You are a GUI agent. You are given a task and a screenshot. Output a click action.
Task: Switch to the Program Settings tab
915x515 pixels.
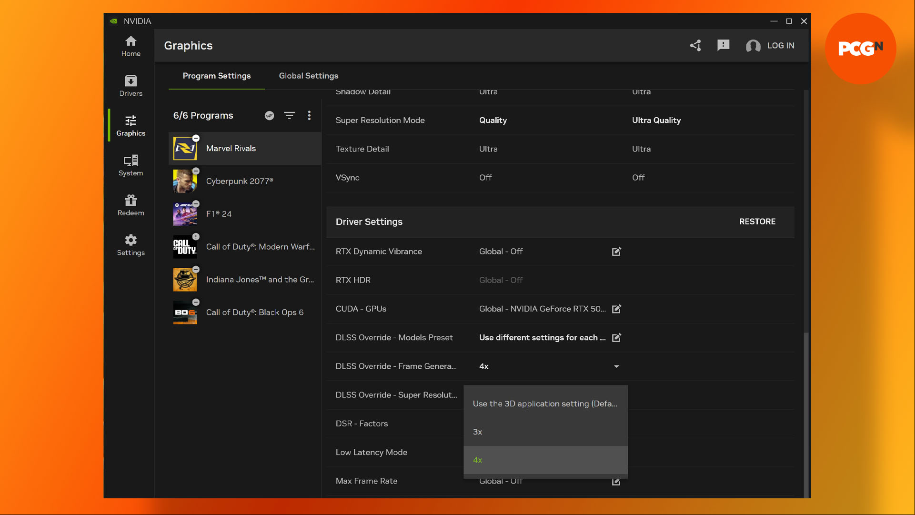click(217, 76)
